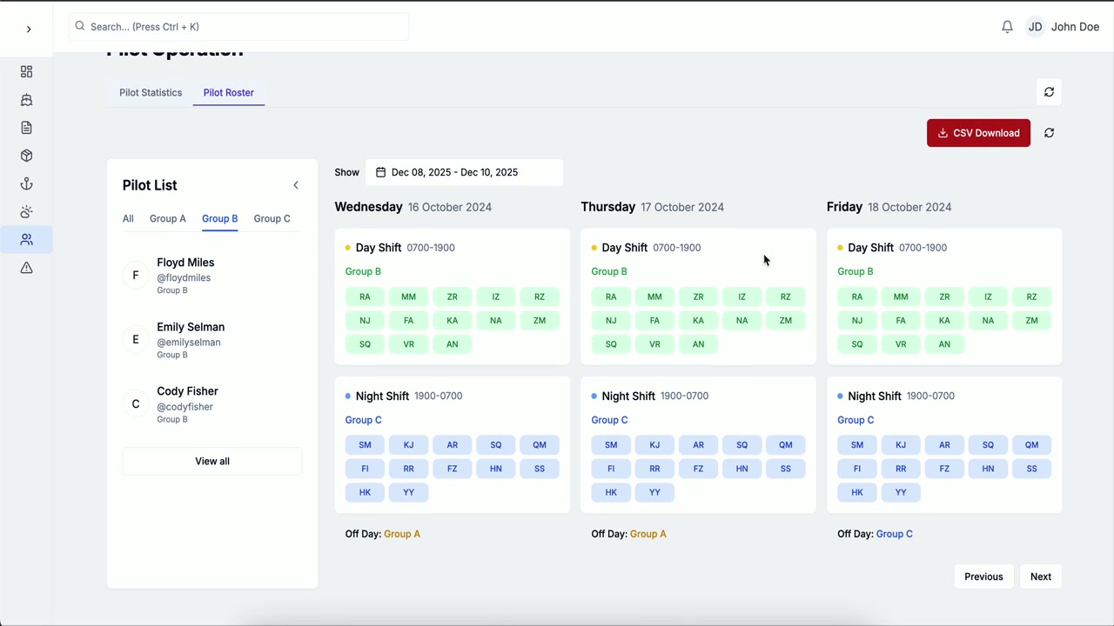Click the AN chip in Friday's Day Shift

point(944,344)
